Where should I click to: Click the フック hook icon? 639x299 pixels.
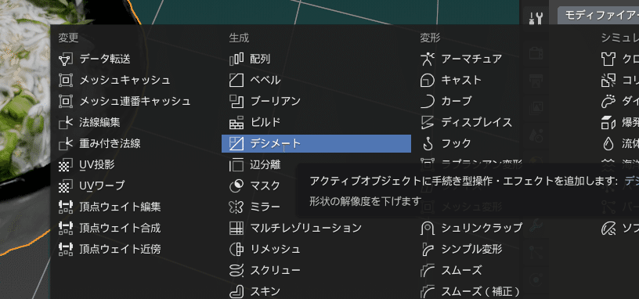coord(427,143)
